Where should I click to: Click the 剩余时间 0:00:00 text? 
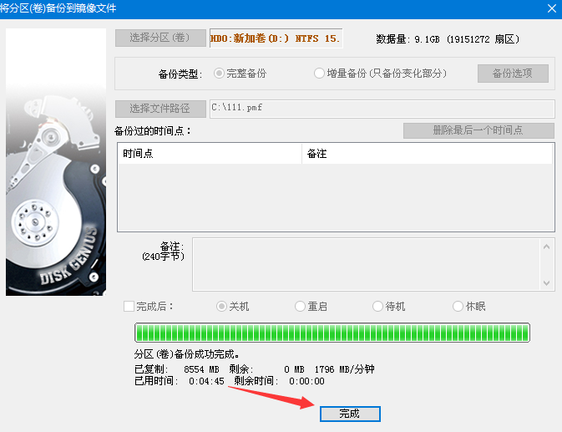[279, 381]
